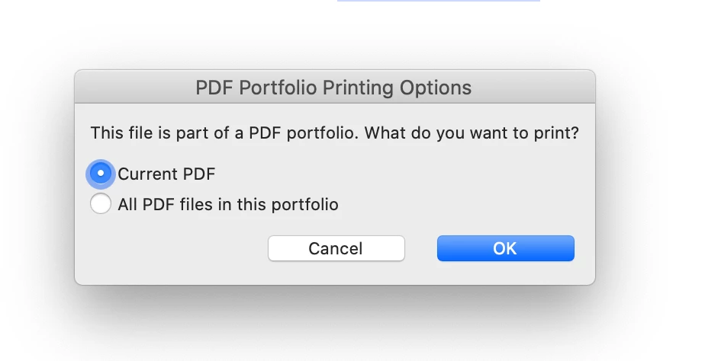Switch print scope to all portfolio files

pos(101,204)
